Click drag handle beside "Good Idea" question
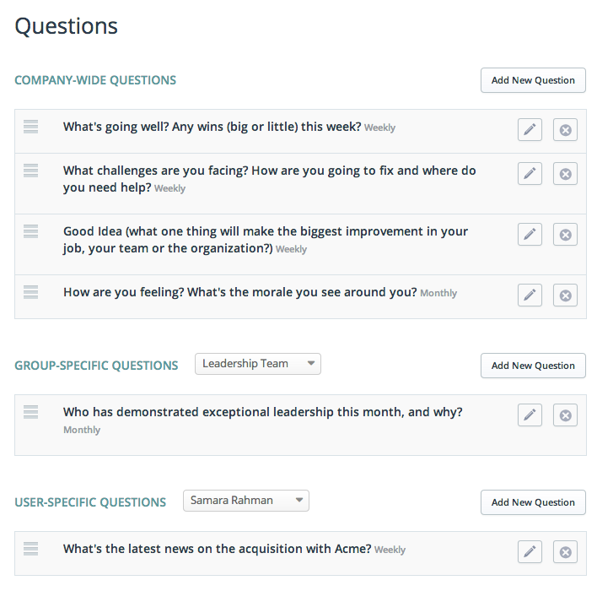This screenshot has width=597, height=591. (31, 230)
